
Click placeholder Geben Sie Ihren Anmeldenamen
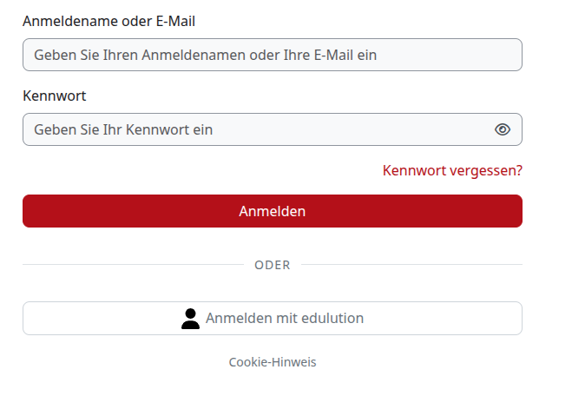tap(206, 55)
